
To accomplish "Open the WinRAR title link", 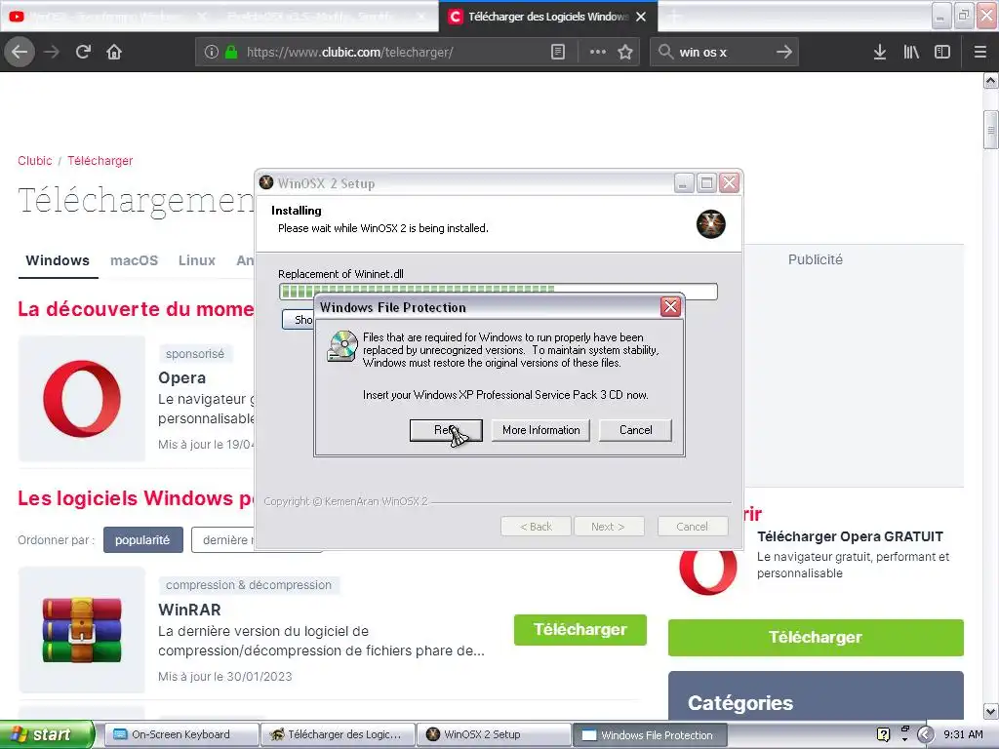I will pyautogui.click(x=189, y=610).
